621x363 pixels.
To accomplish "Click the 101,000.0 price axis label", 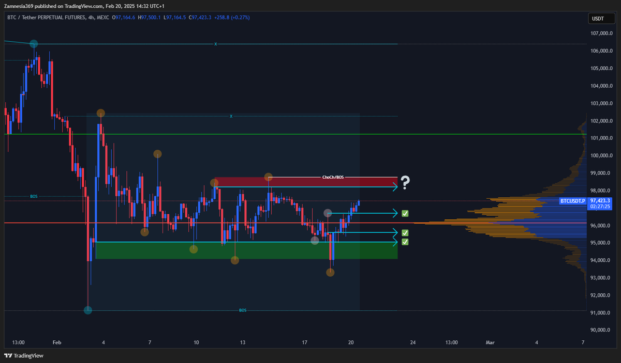I will tap(602, 138).
